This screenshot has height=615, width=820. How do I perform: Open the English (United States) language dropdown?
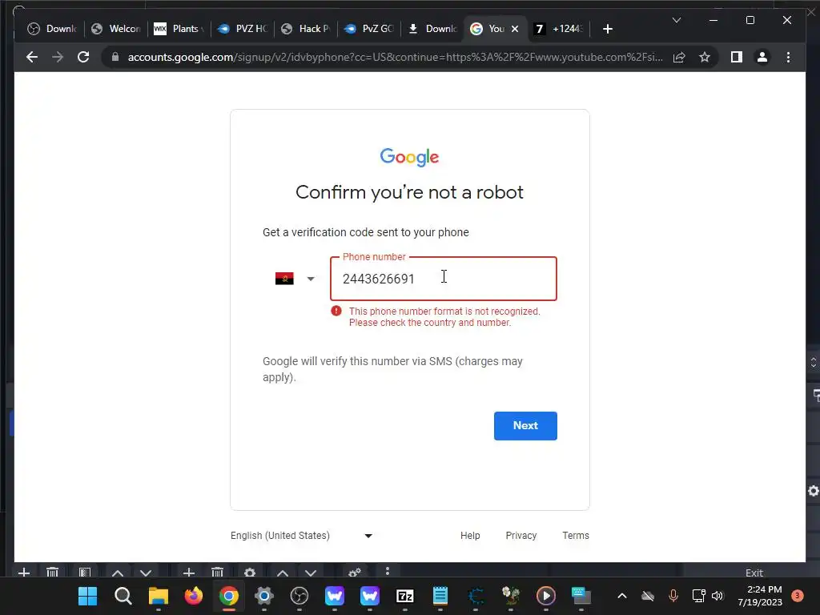click(302, 536)
